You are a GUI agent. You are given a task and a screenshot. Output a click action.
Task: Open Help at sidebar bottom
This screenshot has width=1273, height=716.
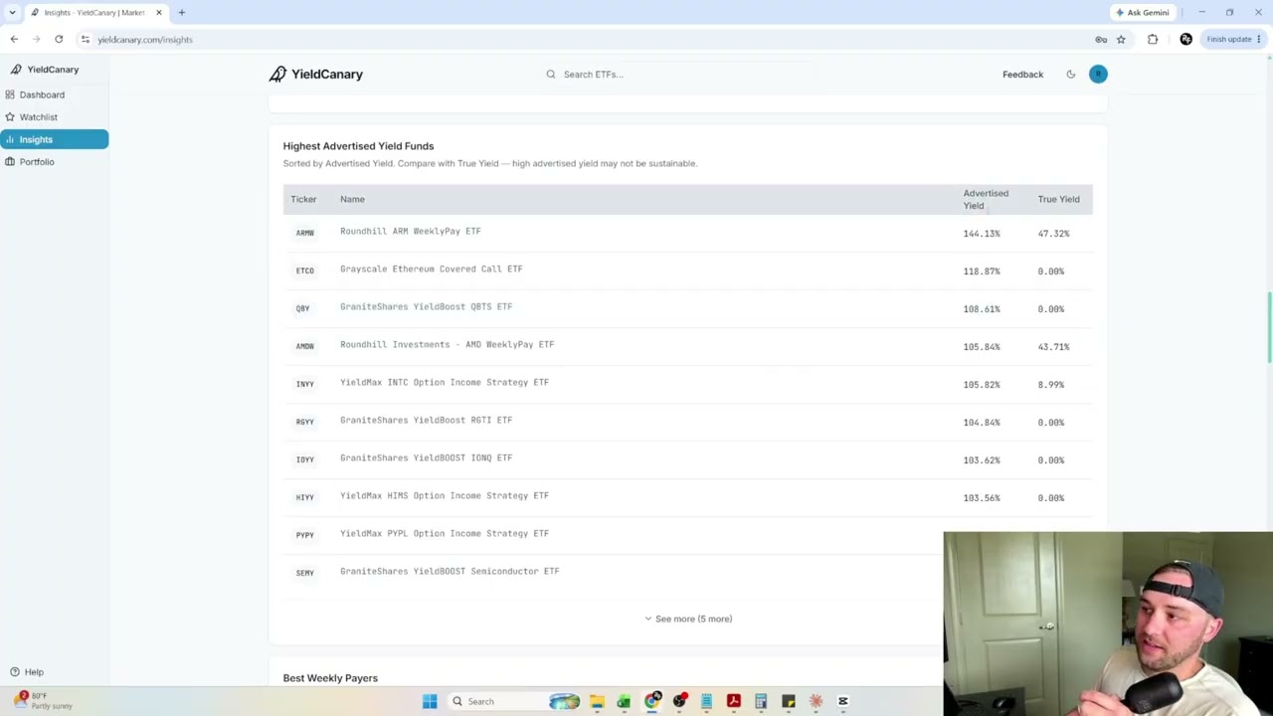pyautogui.click(x=27, y=672)
